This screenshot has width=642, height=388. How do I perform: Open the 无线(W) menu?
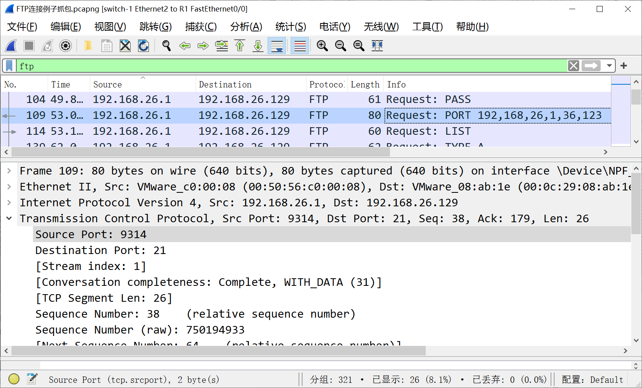click(381, 27)
